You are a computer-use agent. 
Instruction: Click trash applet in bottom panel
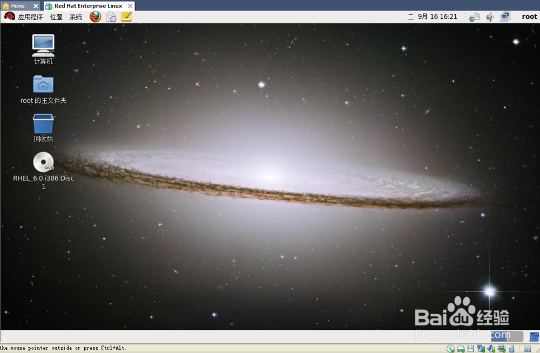click(x=534, y=336)
